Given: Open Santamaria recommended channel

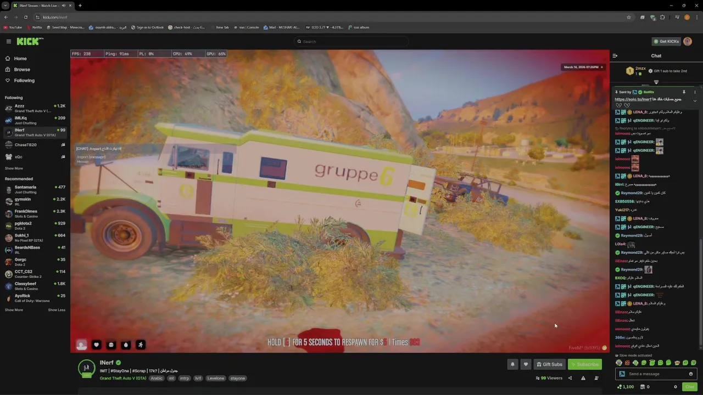Looking at the screenshot, I should pos(35,189).
